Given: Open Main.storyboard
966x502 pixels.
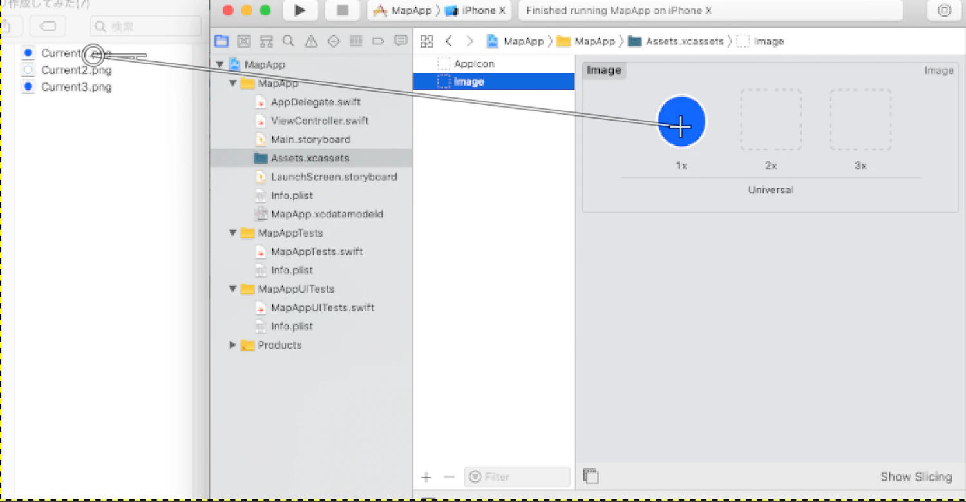Looking at the screenshot, I should [311, 139].
